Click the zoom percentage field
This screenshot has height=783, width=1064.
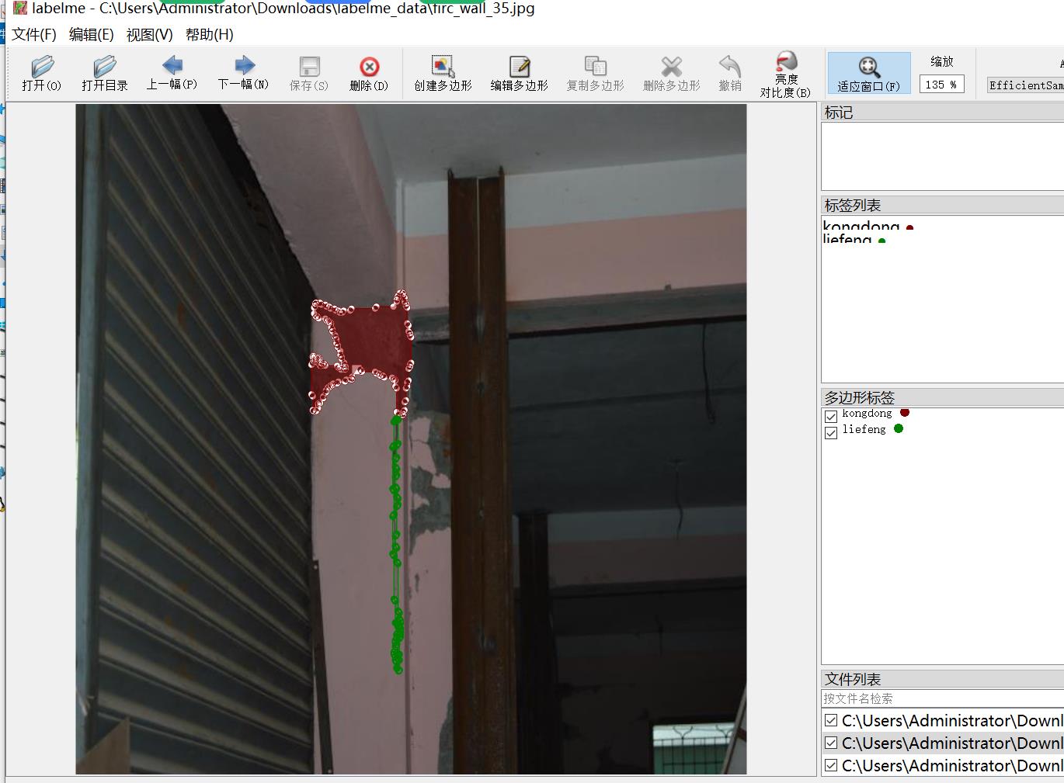(x=941, y=85)
